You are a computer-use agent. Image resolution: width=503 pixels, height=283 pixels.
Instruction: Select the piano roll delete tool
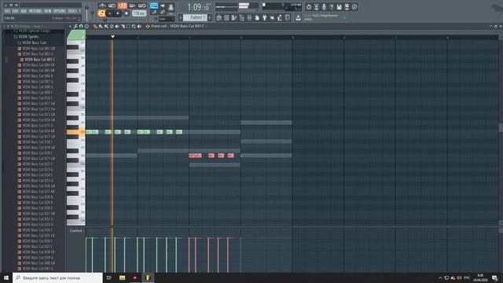[x=112, y=26]
